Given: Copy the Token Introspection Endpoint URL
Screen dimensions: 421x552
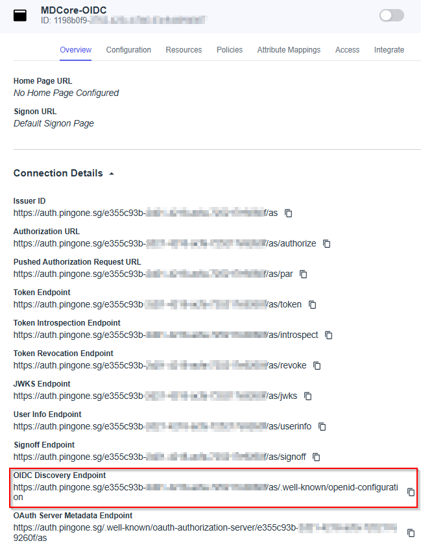Looking at the screenshot, I should [329, 335].
